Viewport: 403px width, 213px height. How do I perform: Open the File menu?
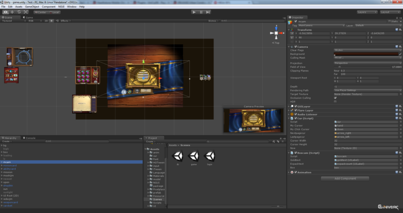point(4,7)
